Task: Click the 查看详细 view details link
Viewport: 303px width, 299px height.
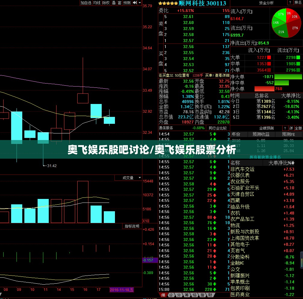Action: pyautogui.click(x=222, y=75)
